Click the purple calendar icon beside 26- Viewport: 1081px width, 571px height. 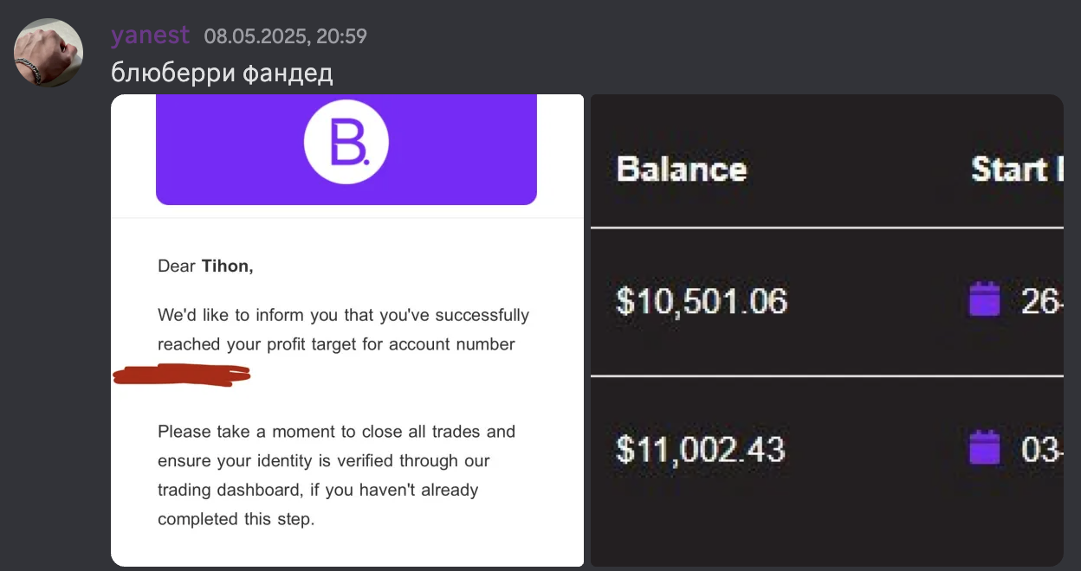pyautogui.click(x=984, y=300)
